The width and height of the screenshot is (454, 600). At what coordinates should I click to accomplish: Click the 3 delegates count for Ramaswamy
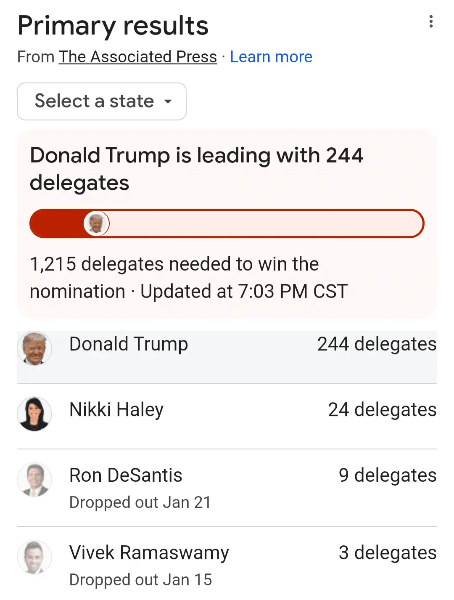(x=388, y=553)
